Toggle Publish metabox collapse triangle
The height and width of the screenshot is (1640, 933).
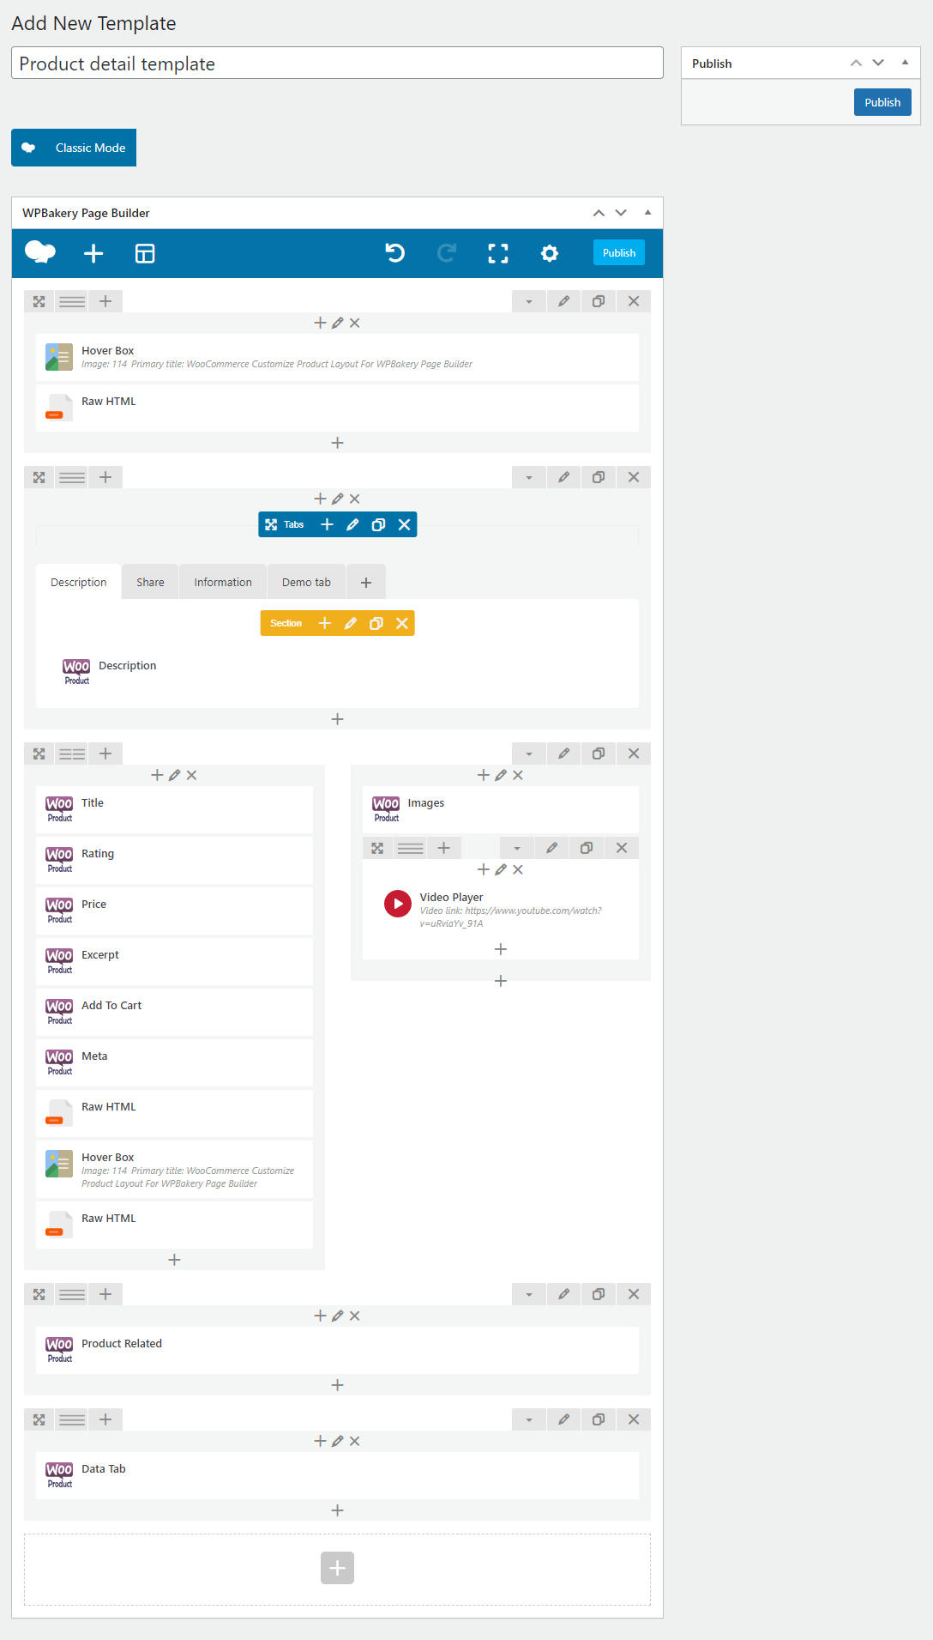(905, 63)
